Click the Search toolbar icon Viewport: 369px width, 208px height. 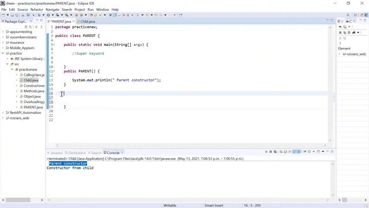pyautogui.click(x=100, y=15)
